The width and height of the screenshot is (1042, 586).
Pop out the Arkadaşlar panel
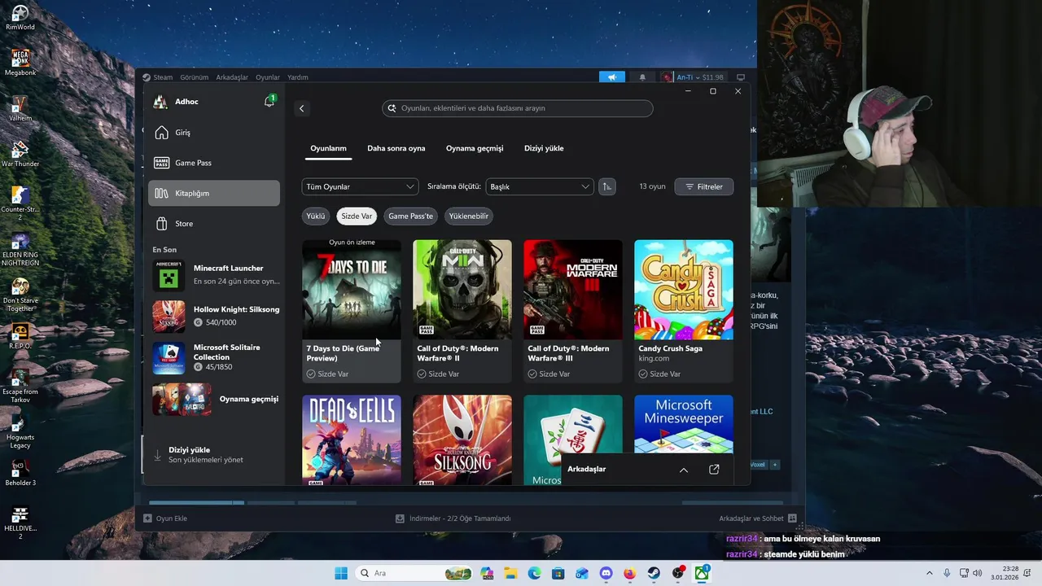(x=714, y=470)
